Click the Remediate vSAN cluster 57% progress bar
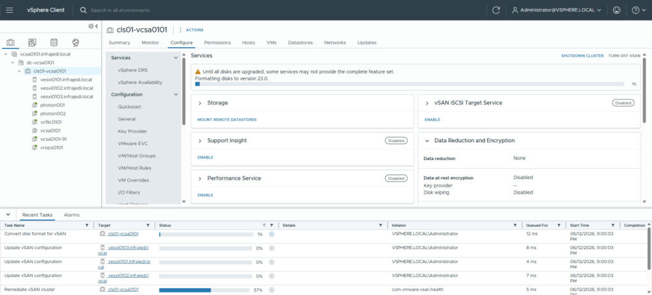This screenshot has width=652, height=295. (x=206, y=290)
